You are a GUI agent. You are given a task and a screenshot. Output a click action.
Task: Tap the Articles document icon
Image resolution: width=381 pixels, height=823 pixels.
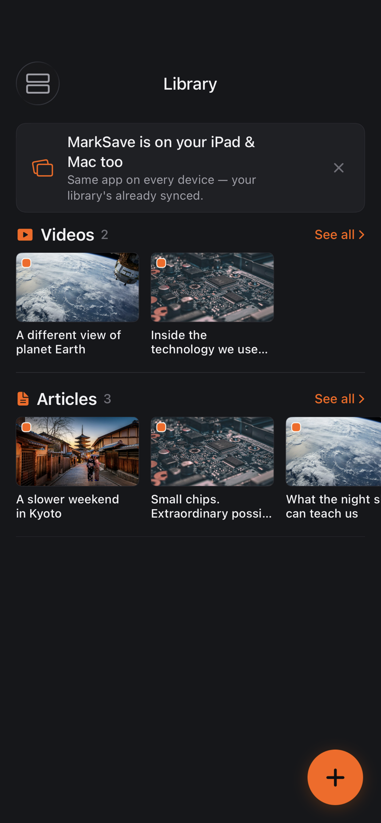tap(23, 399)
